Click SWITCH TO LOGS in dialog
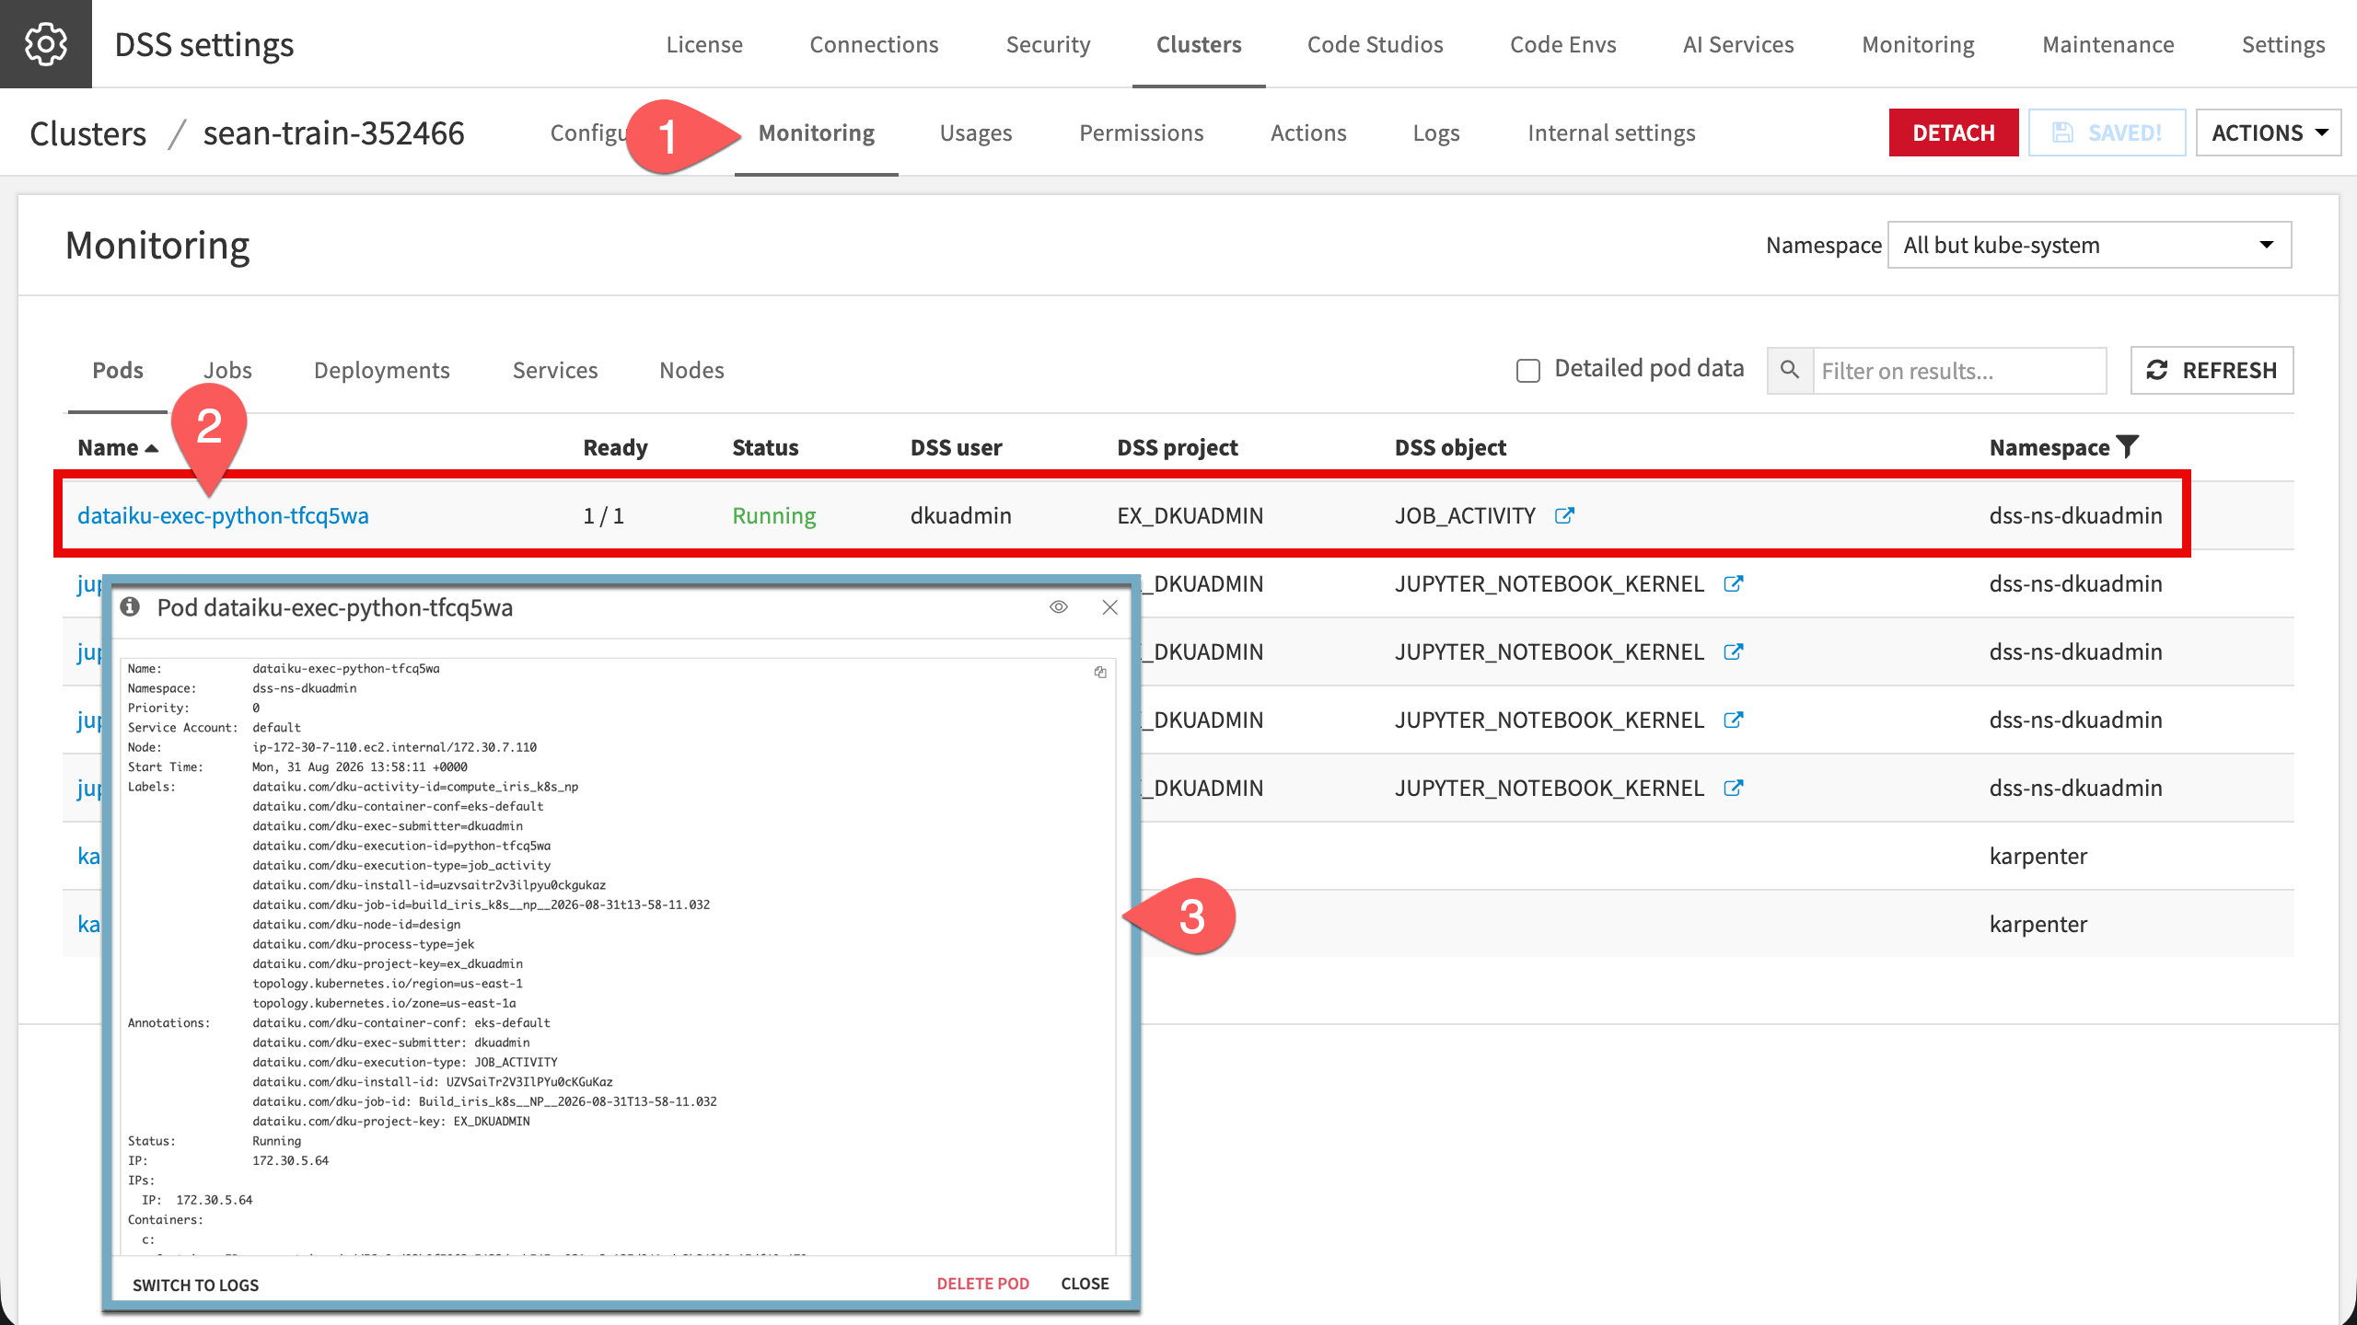The image size is (2357, 1325). [x=195, y=1285]
